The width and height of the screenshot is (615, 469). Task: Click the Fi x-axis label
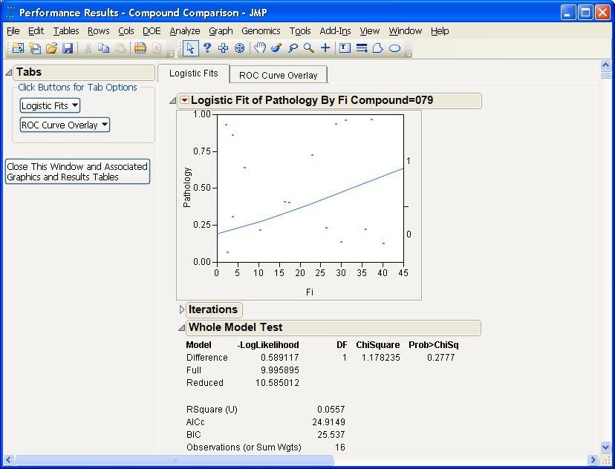tap(310, 292)
